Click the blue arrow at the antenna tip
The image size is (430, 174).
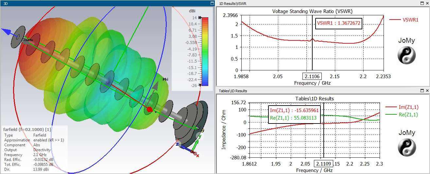click(7, 32)
